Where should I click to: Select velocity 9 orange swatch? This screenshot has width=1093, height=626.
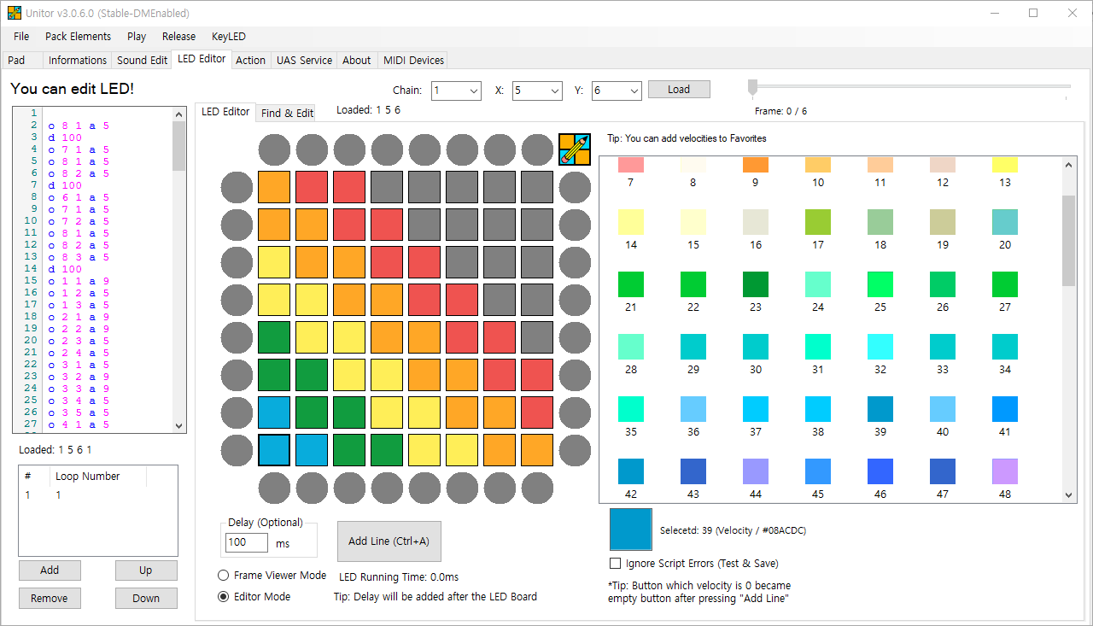click(756, 165)
